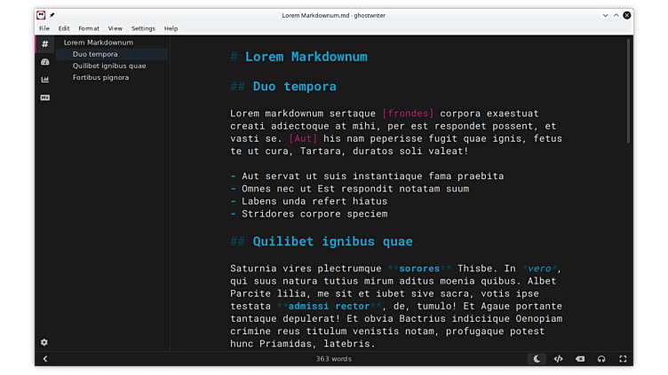Jump to Quilibet ignibus quae in outline

[x=109, y=66]
